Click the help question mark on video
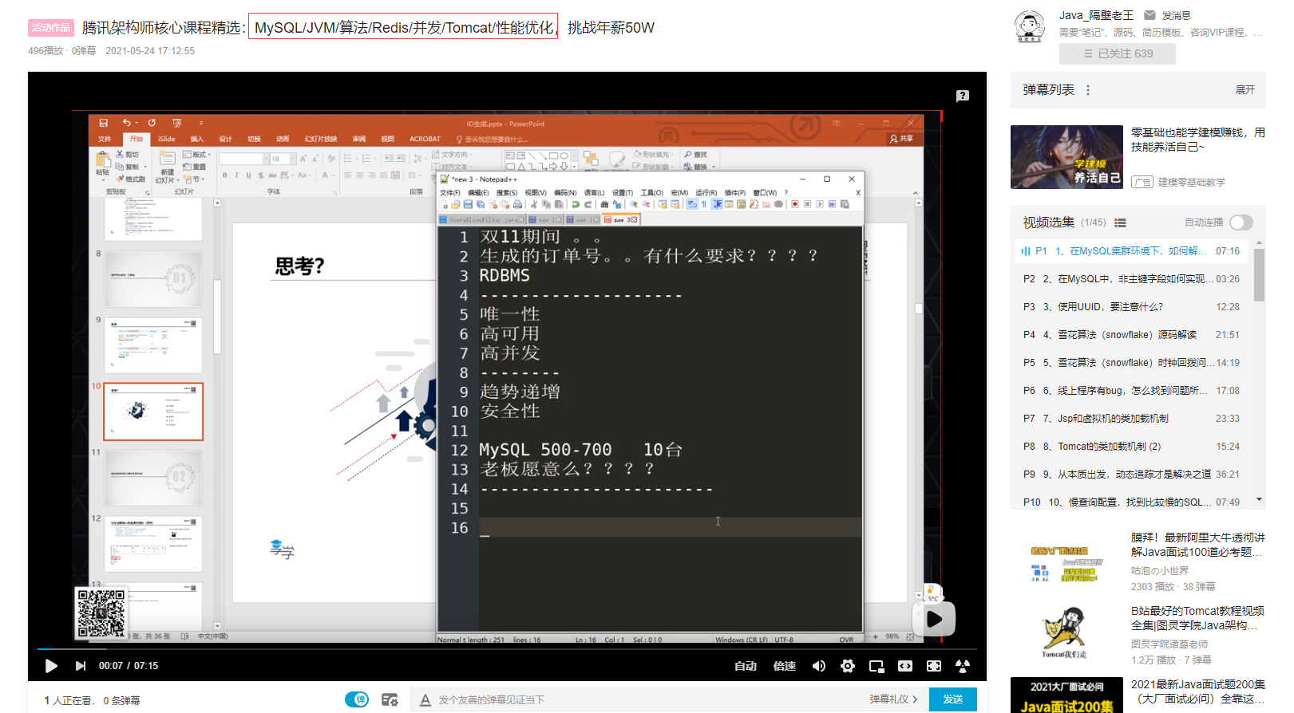Image resolution: width=1294 pixels, height=713 pixels. [x=963, y=96]
